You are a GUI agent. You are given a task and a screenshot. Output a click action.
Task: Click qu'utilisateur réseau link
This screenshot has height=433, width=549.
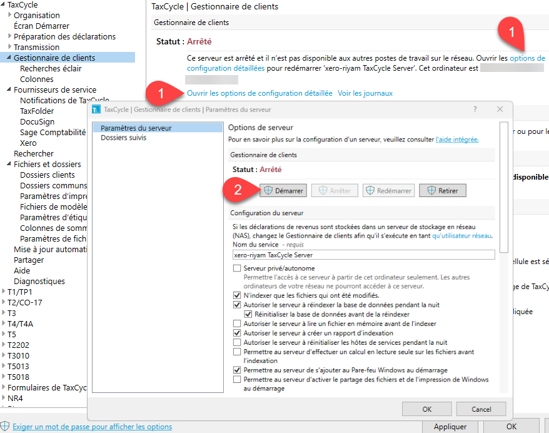(462, 236)
